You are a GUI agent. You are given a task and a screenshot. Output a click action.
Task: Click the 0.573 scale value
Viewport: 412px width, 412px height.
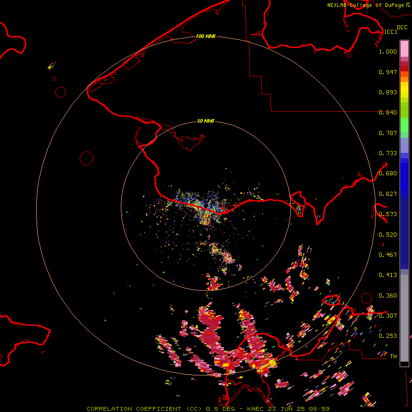coord(388,214)
